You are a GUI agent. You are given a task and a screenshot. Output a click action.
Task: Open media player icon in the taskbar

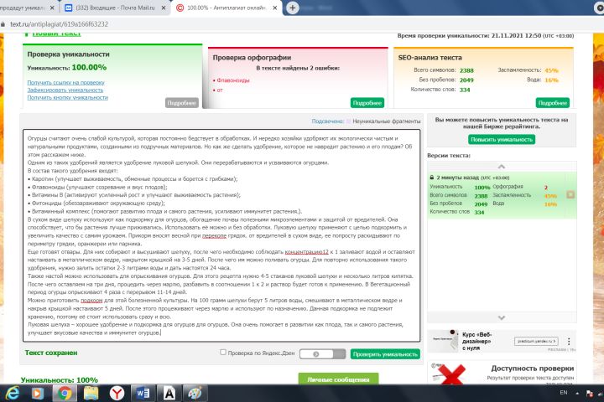click(38, 393)
